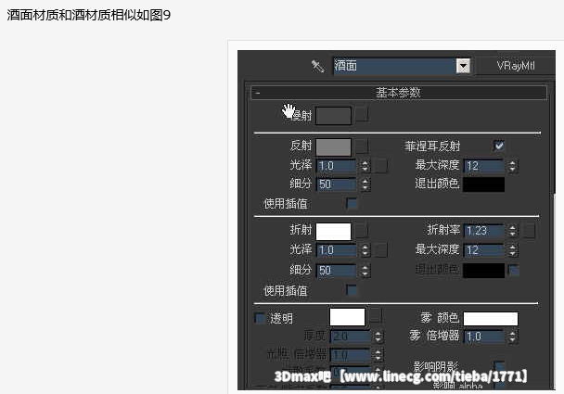Click the 反射 map slot button
This screenshot has height=394, width=564.
(362, 146)
